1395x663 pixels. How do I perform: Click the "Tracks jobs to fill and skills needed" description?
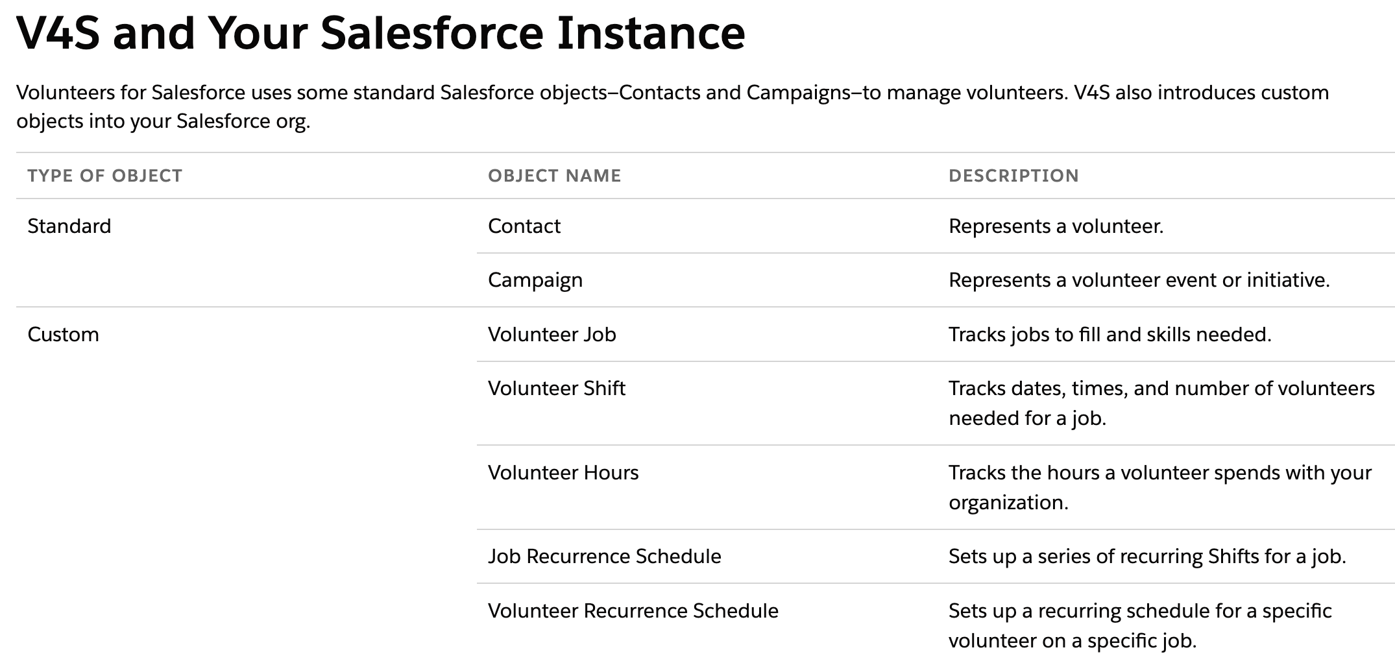click(1110, 335)
